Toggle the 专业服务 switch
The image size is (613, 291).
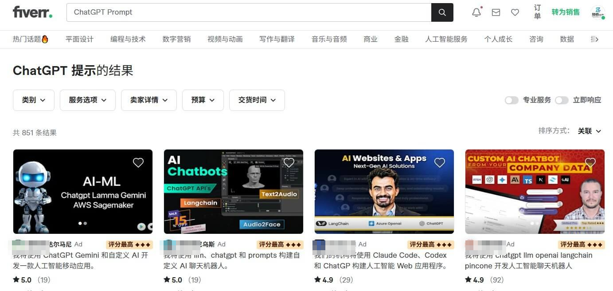click(x=511, y=100)
